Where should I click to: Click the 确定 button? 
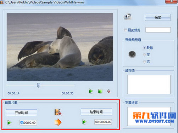click(158, 17)
